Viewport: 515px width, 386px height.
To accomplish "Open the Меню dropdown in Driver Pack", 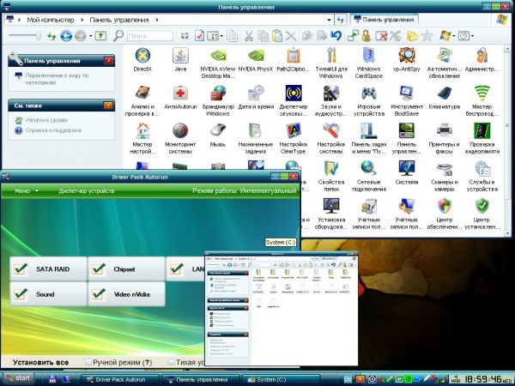I will click(26, 190).
